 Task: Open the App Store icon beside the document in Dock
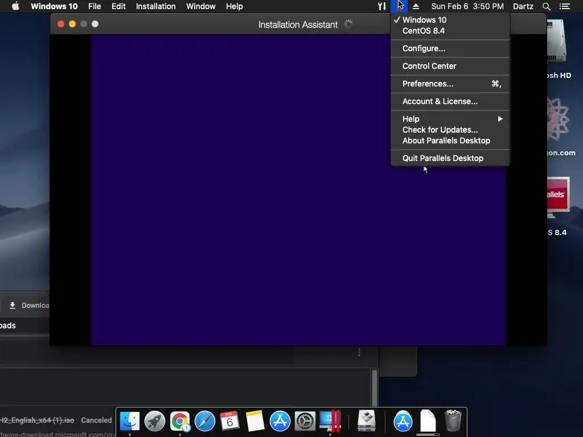point(403,421)
